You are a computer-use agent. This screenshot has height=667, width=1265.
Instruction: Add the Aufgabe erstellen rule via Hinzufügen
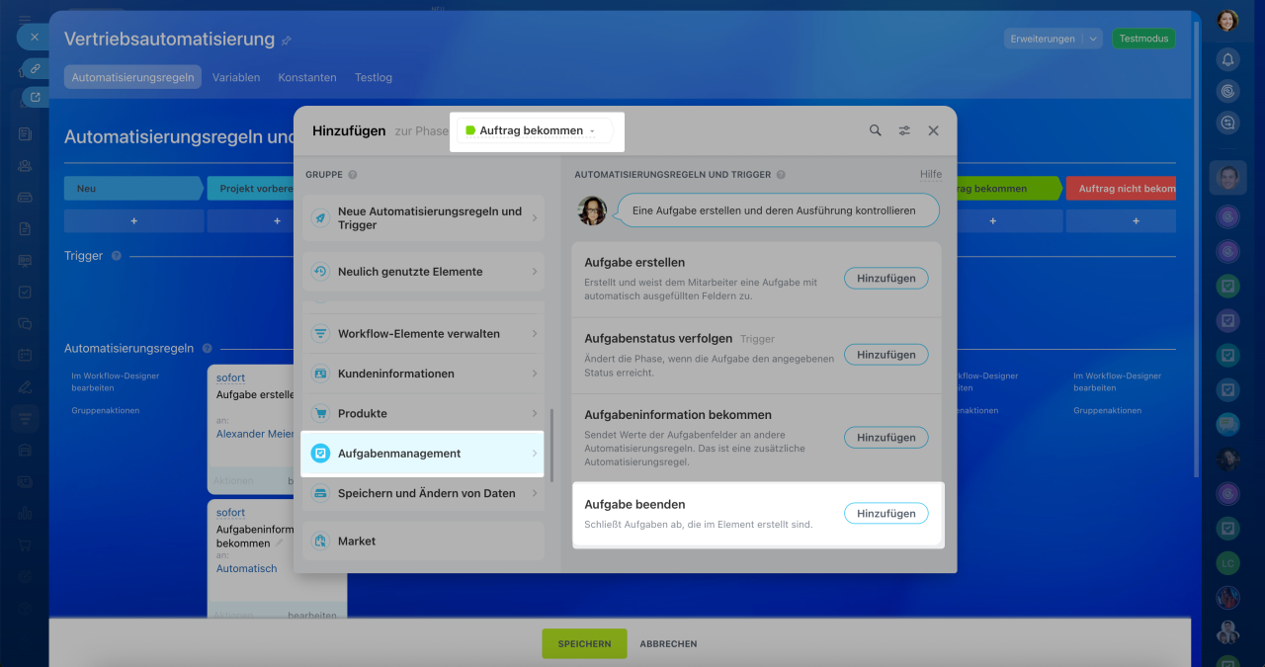pos(885,279)
